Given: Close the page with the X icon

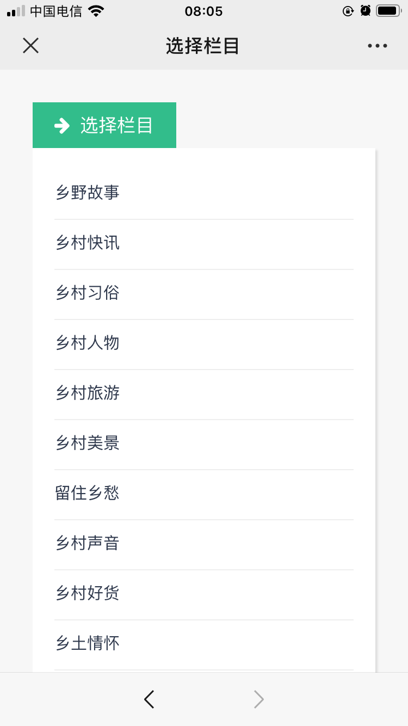Looking at the screenshot, I should tap(30, 46).
